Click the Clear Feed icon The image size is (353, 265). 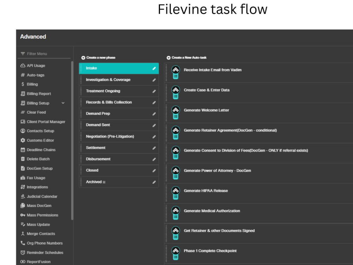point(23,112)
